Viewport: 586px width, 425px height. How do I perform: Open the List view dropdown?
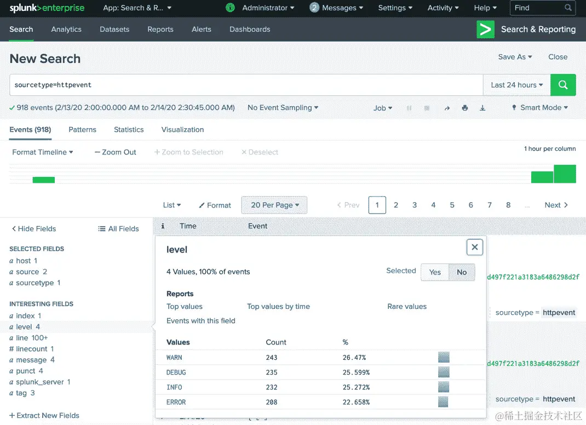(172, 205)
